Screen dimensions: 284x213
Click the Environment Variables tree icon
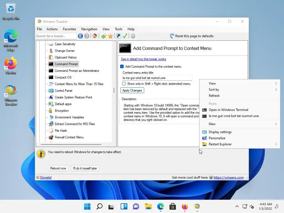(x=51, y=117)
